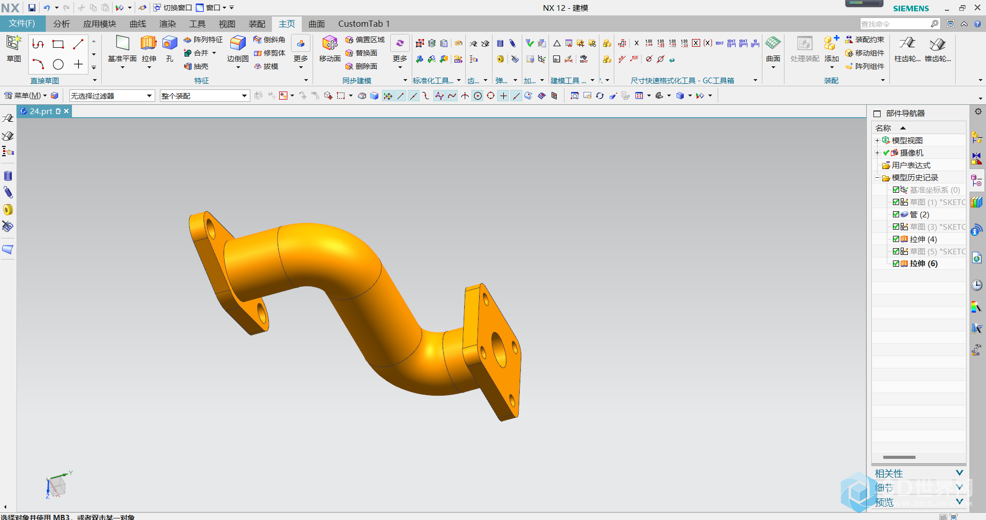The image size is (986, 520).
Task: Toggle checkbox for 草图 (3)
Action: (x=896, y=227)
